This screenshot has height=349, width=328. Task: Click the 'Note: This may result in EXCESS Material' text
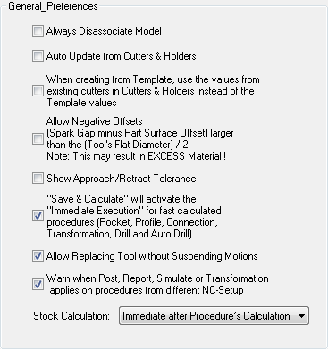coord(136,156)
